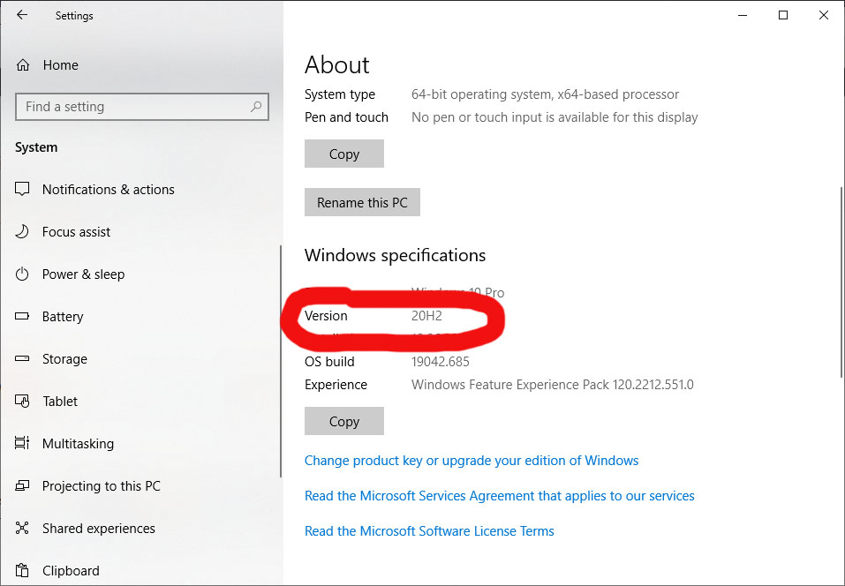Read the Microsoft Services Agreement link
845x586 pixels.
click(x=500, y=495)
